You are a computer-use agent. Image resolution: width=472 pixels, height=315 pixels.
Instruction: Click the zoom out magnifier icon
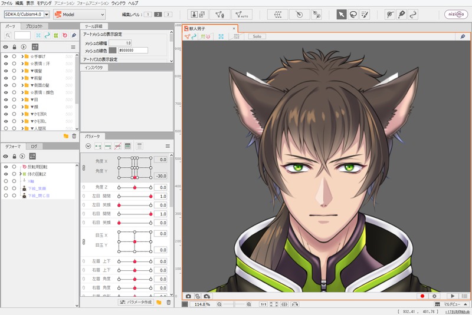[x=219, y=304]
